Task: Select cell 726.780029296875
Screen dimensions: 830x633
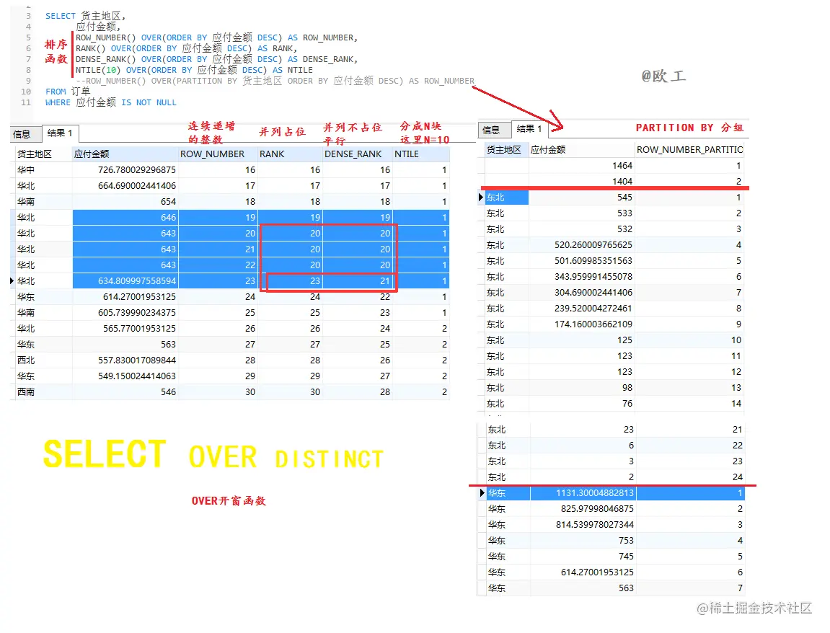Action: tap(125, 170)
